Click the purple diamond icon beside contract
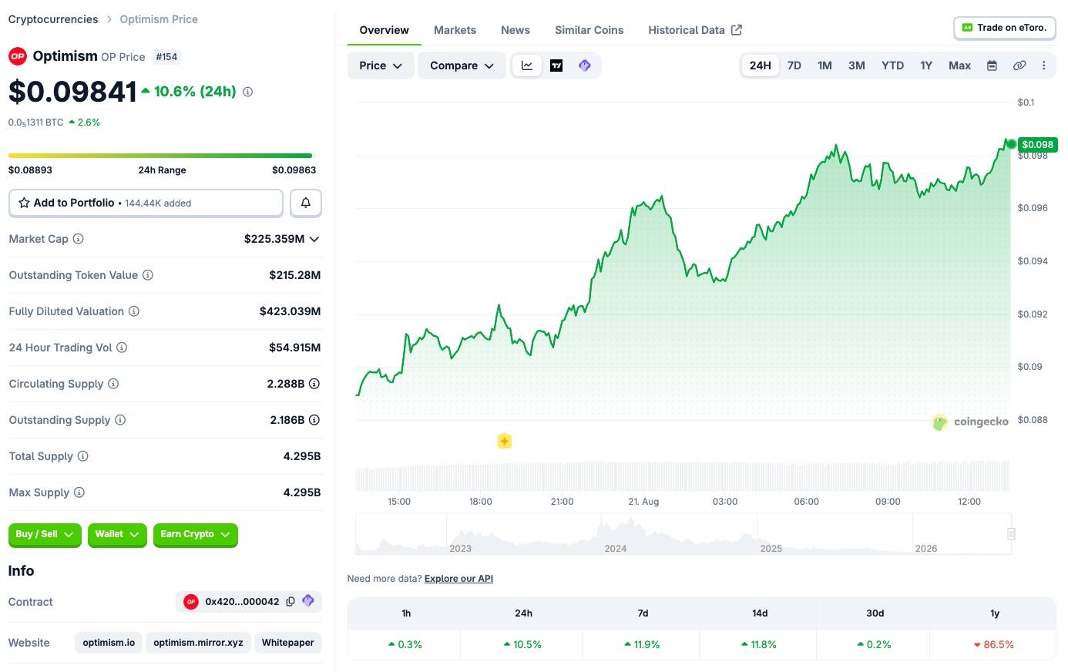Screen dimensions: 1068x672 (x=308, y=601)
